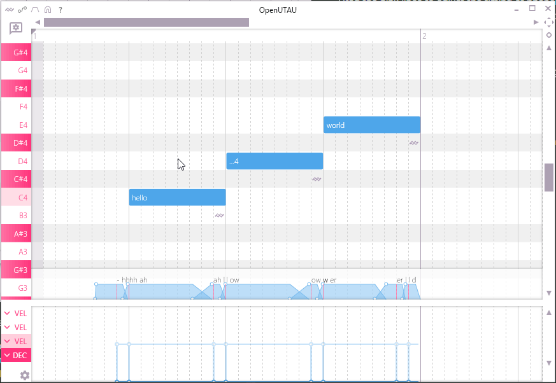Click the G#4 piano key

16,52
